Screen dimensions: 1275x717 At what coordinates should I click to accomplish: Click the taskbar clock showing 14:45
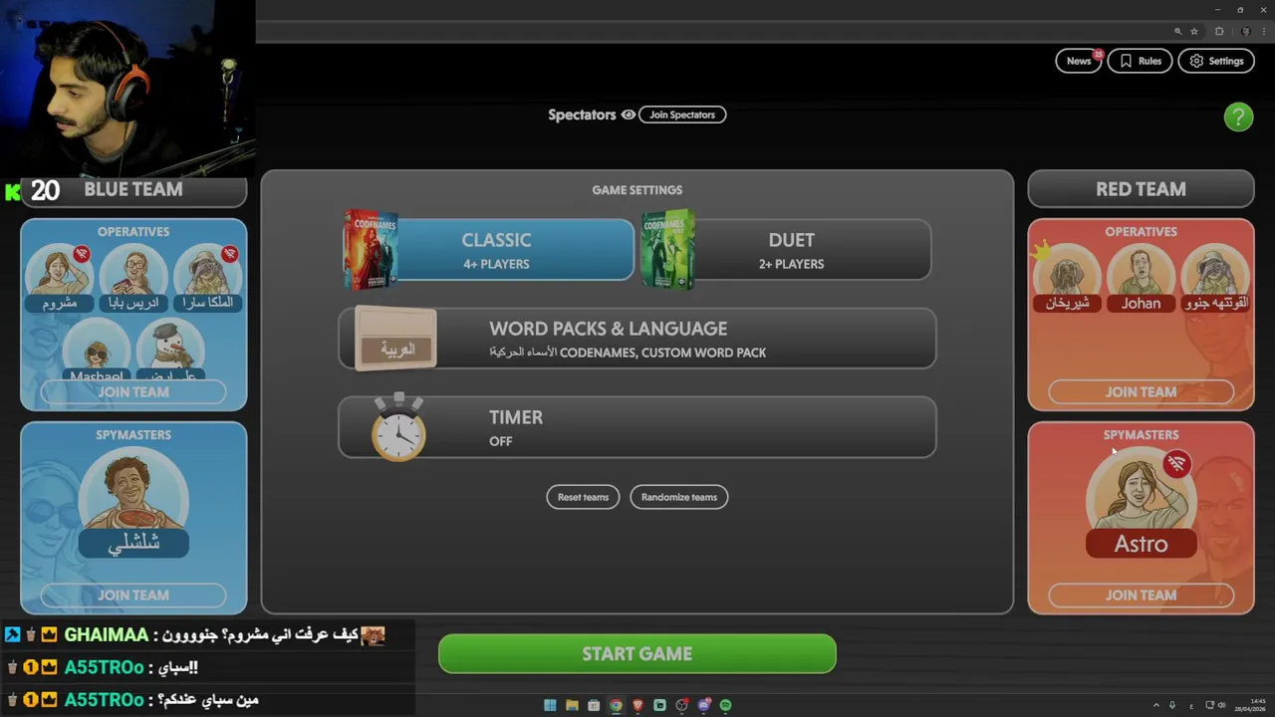coord(1250,705)
